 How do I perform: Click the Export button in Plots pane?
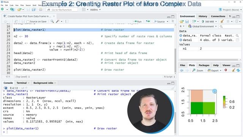(x=213, y=70)
